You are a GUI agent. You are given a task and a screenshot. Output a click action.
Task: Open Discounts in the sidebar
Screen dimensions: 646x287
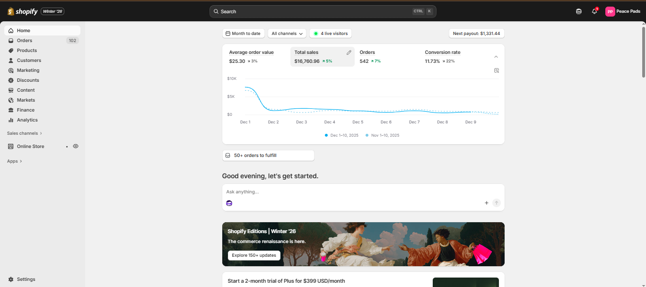42,80
